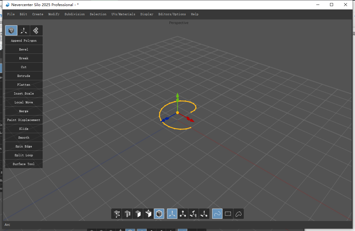Expand the Display menu
Screen dimensions: 355x231
147,14
